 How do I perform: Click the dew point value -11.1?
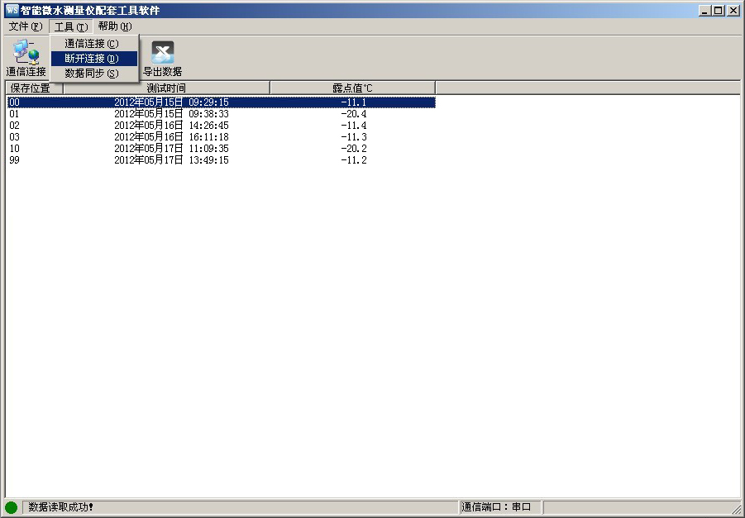[354, 102]
